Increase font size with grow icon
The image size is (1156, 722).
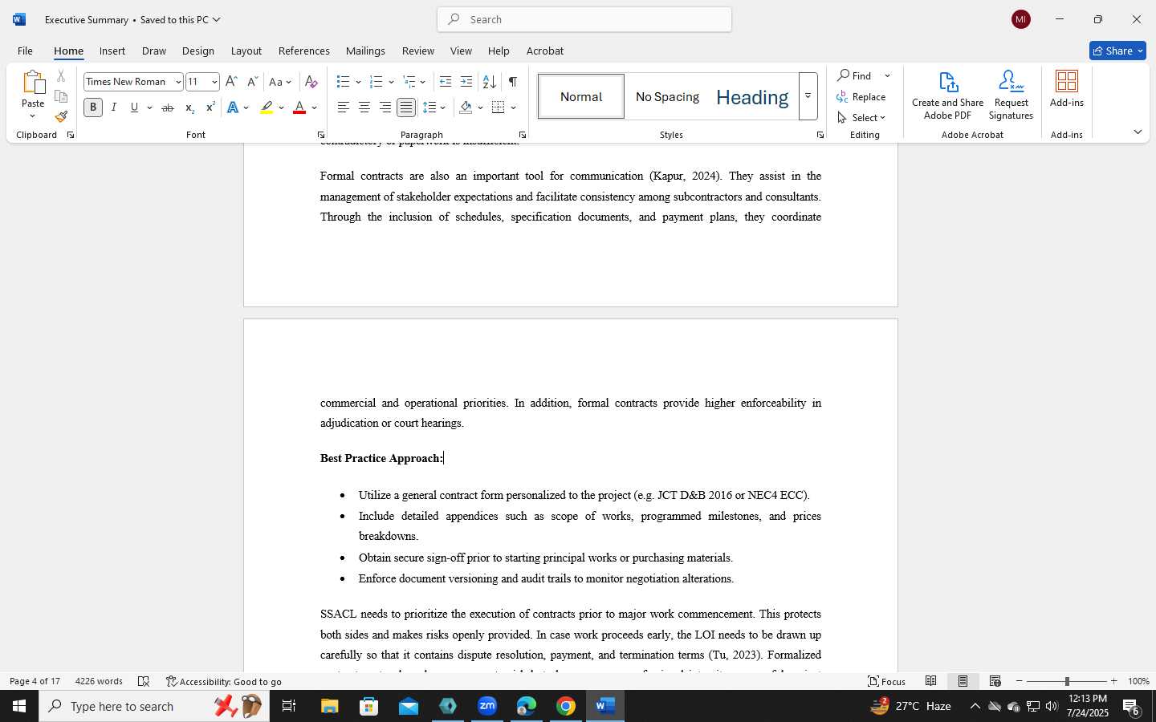(x=231, y=82)
